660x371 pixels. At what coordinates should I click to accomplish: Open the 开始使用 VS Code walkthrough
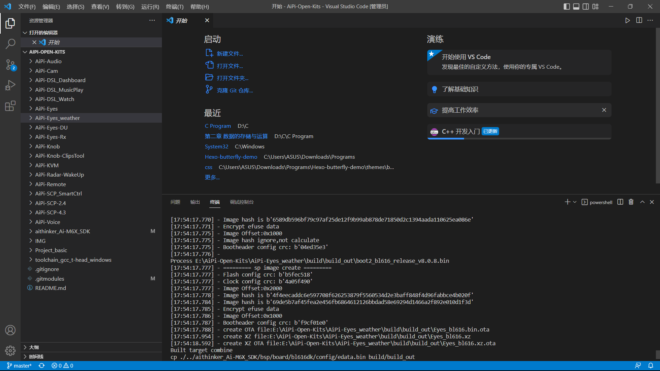pyautogui.click(x=519, y=62)
